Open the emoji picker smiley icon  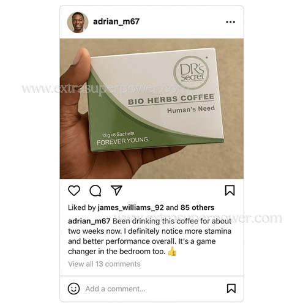click(73, 288)
